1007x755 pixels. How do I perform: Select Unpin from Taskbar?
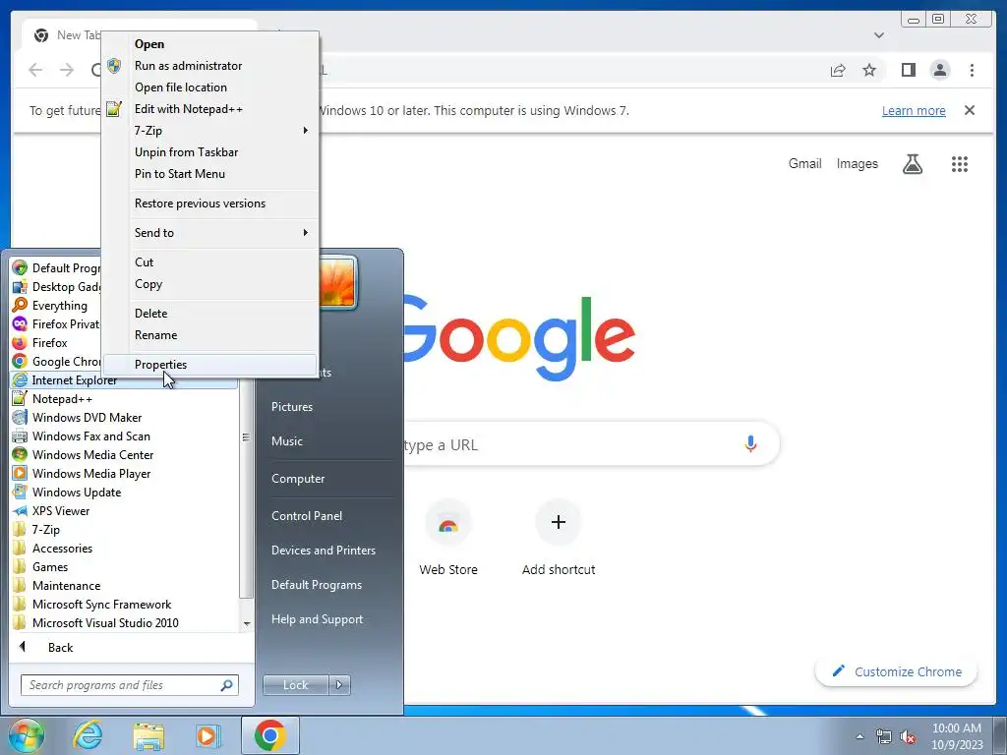coord(210,152)
